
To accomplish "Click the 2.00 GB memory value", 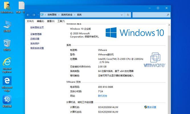I will click(x=102, y=67).
